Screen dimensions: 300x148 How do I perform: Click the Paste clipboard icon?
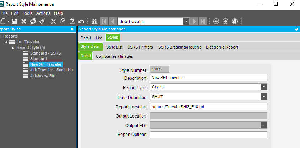click(x=72, y=21)
